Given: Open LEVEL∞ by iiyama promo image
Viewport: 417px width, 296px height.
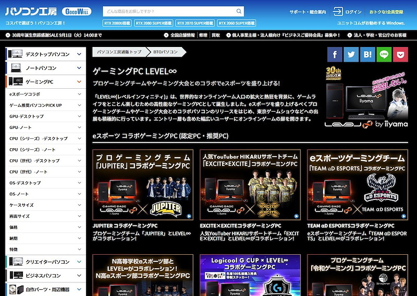Looking at the screenshot, I should (366, 97).
